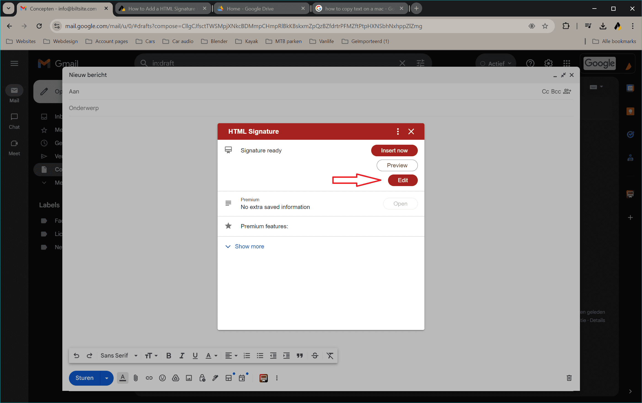The image size is (642, 403).
Task: Open the text size dropdown
Action: [x=151, y=356]
